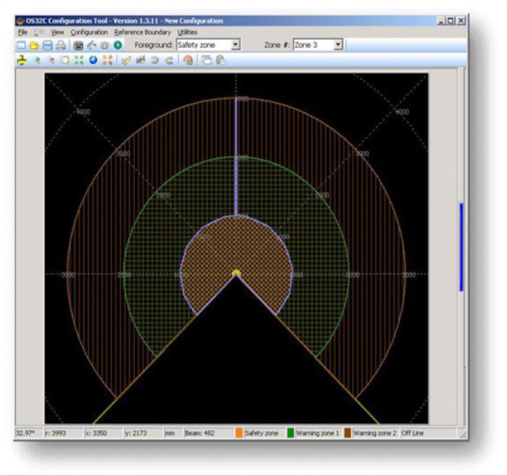Select the pencil sculpt tool icon
Viewport: 507px width, 475px height.
click(126, 60)
